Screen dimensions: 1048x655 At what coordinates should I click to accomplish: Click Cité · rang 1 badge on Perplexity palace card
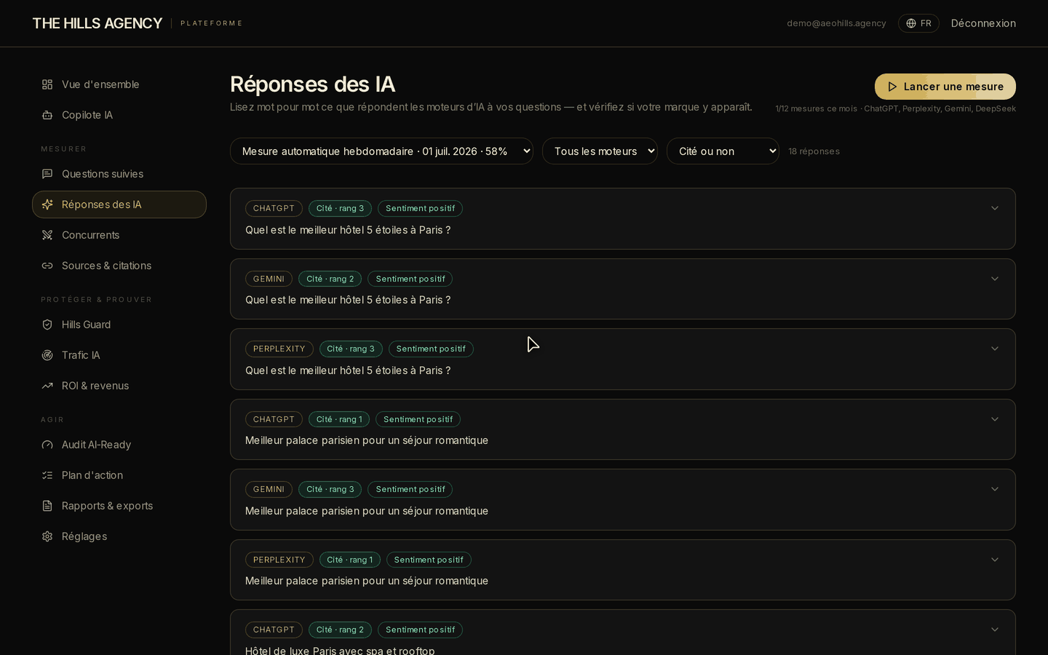(349, 560)
